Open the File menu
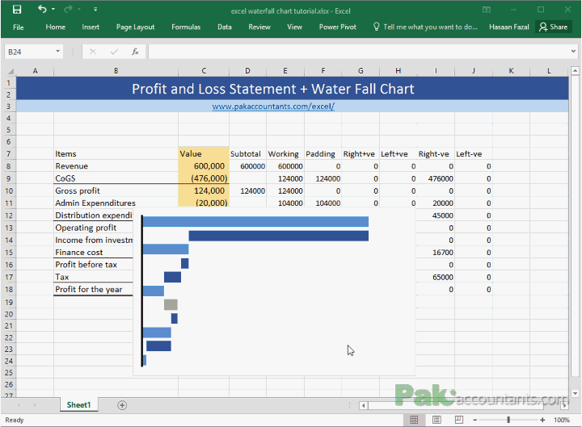 tap(18, 27)
